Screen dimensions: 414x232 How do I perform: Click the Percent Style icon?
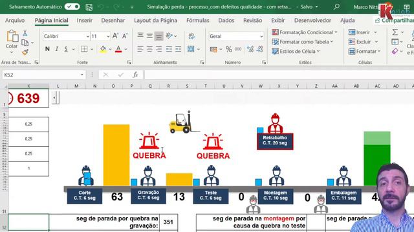point(228,49)
